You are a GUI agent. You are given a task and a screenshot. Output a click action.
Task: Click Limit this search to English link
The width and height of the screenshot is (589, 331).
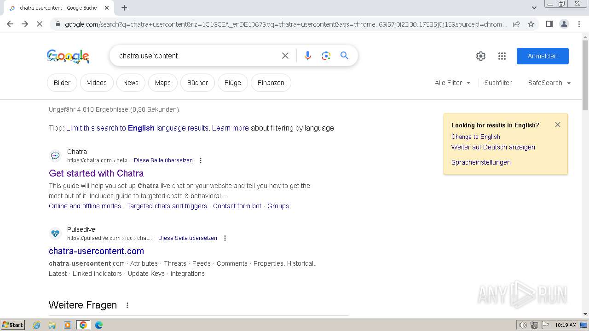tap(137, 128)
